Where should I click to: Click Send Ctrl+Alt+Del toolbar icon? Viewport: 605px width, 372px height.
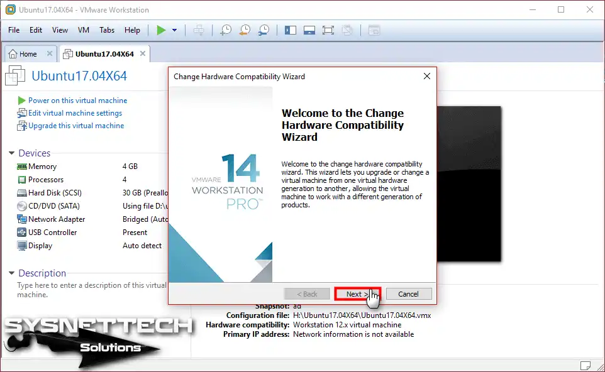(199, 30)
